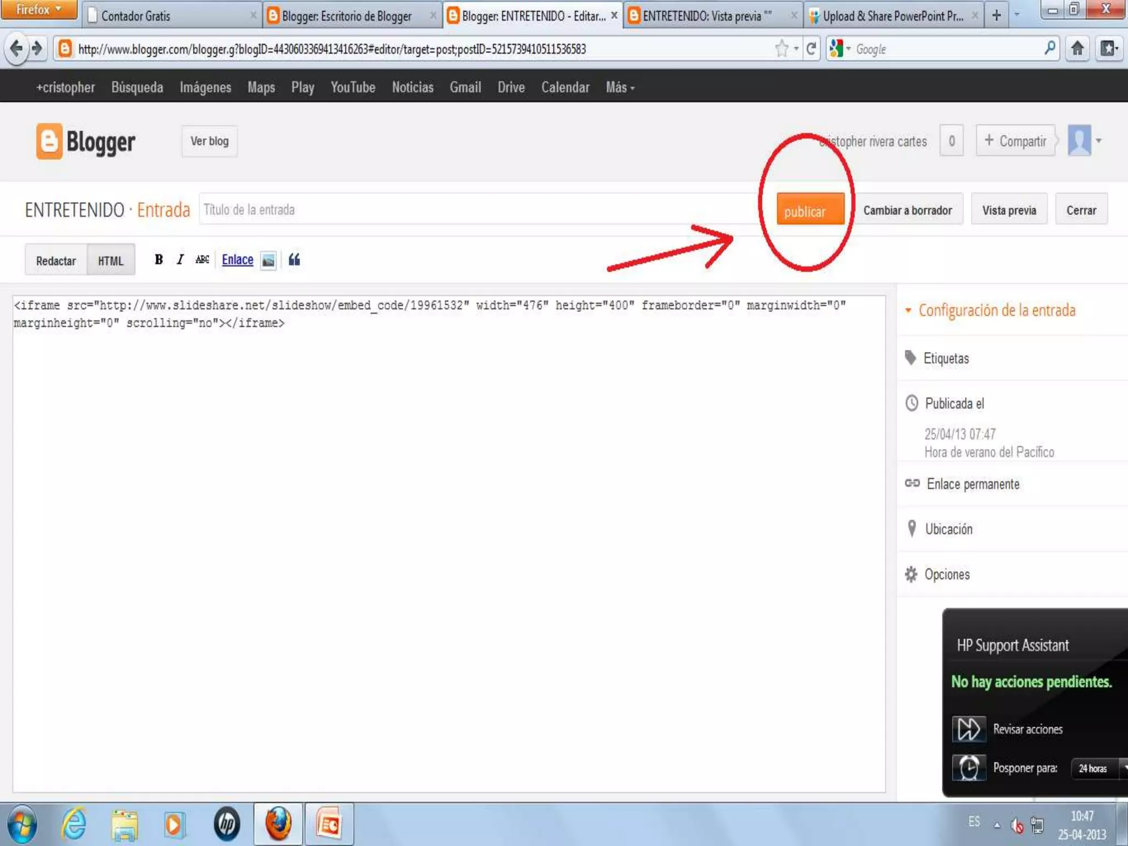Bookmark page with star icon

tap(782, 49)
